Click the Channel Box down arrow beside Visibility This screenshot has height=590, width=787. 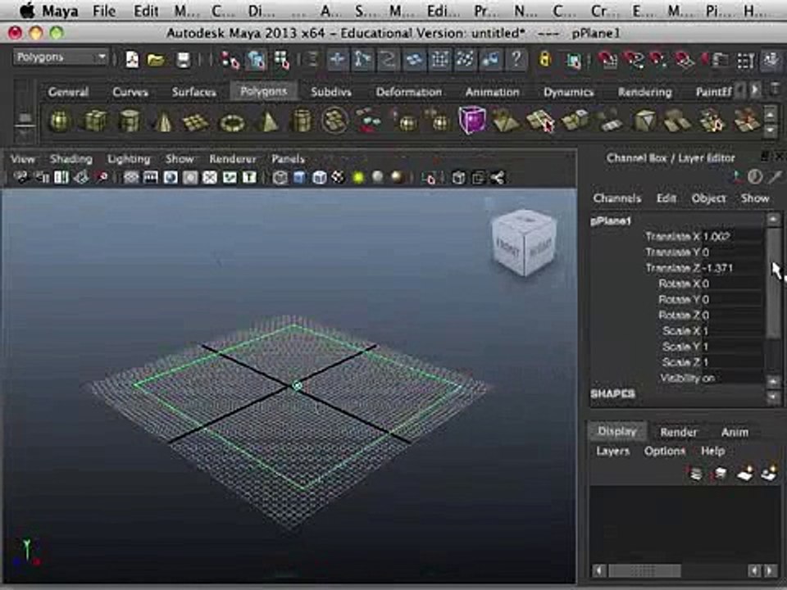click(773, 382)
